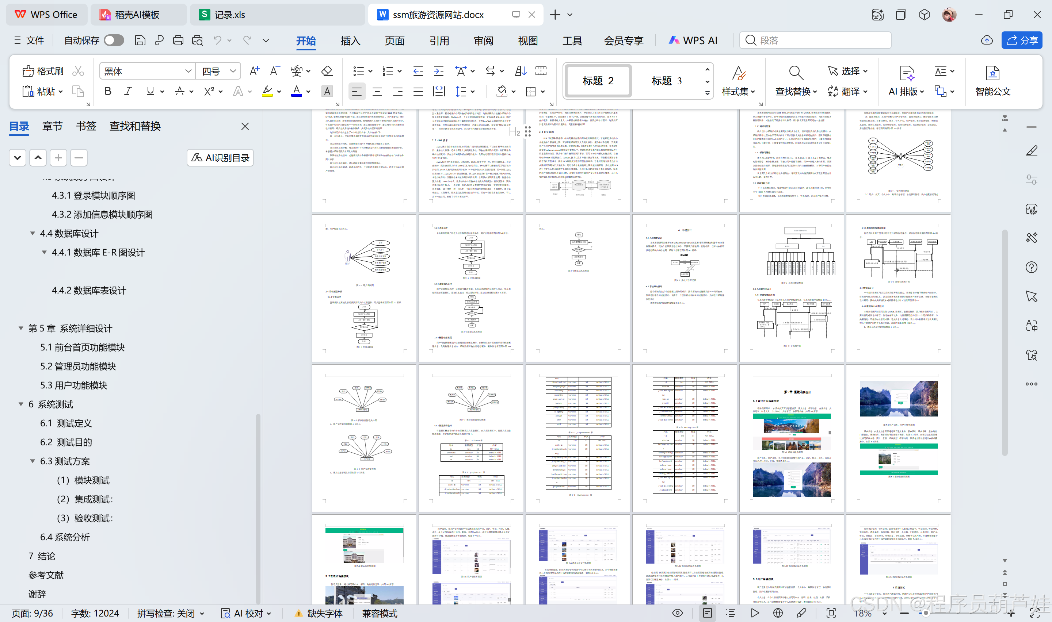Click the Format Painter (格式刷) icon
Screen dimensions: 1052x622
click(28, 71)
